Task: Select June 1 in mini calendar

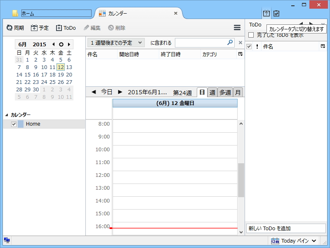Action: pos(27,60)
